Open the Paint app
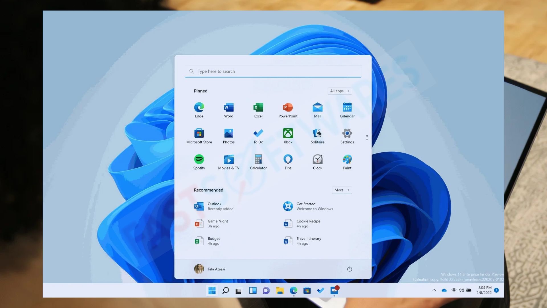Screen dimensions: 547x308 (x=347, y=162)
